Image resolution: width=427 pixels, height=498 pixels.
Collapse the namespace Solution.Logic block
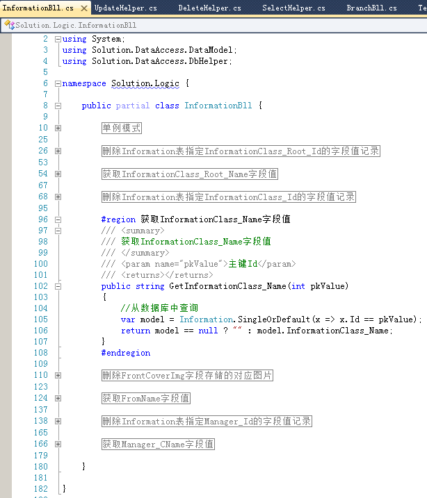click(x=58, y=83)
